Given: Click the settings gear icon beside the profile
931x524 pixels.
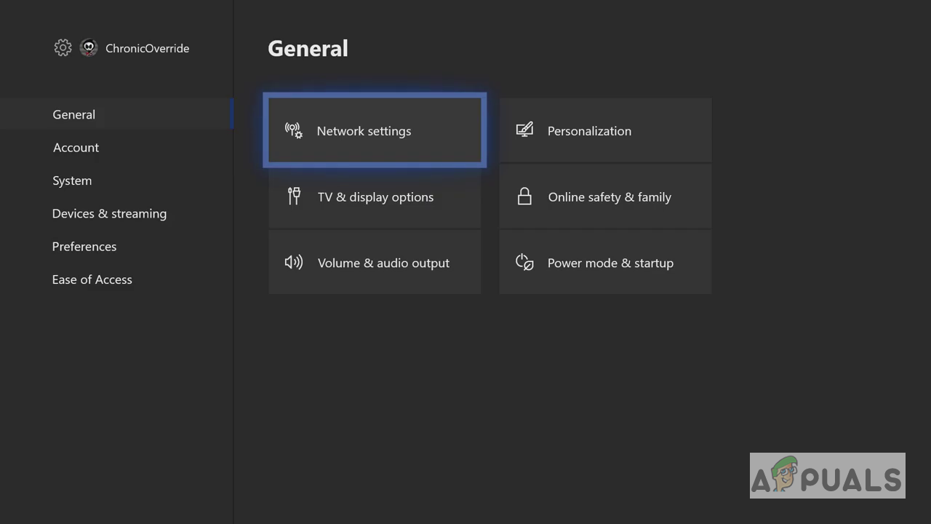Looking at the screenshot, I should [63, 48].
